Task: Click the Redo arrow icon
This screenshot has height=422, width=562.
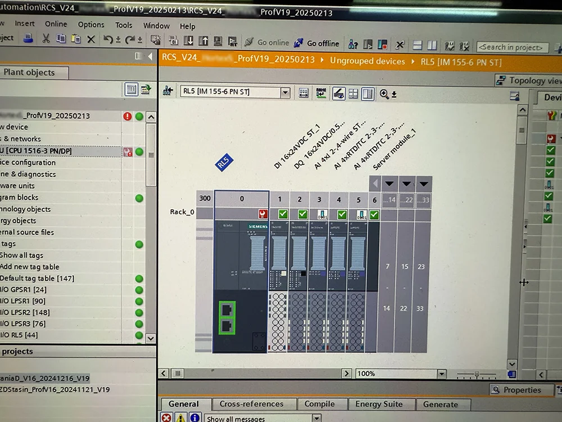Action: pyautogui.click(x=130, y=39)
